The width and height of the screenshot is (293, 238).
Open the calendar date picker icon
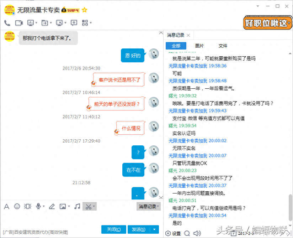(233, 233)
